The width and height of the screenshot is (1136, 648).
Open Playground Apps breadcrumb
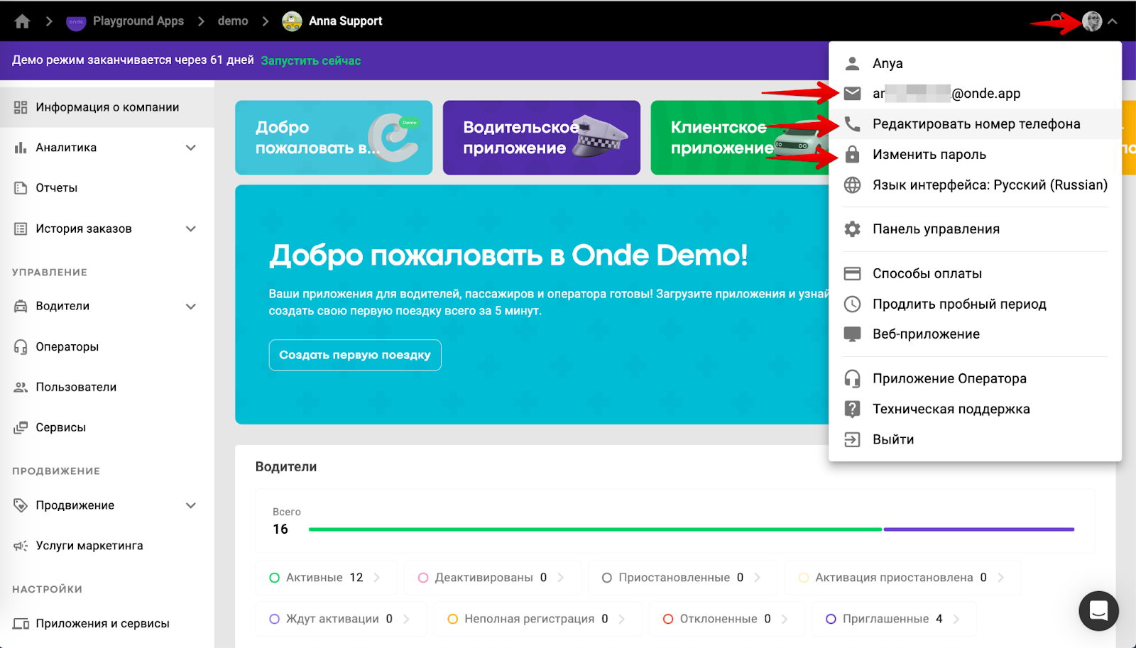[125, 21]
